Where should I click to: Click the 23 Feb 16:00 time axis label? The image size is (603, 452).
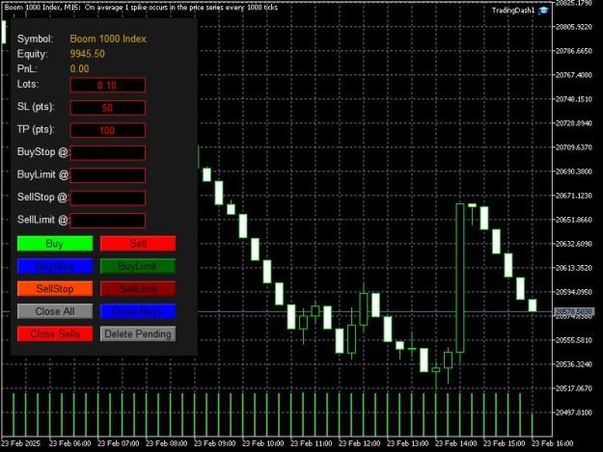(x=553, y=443)
